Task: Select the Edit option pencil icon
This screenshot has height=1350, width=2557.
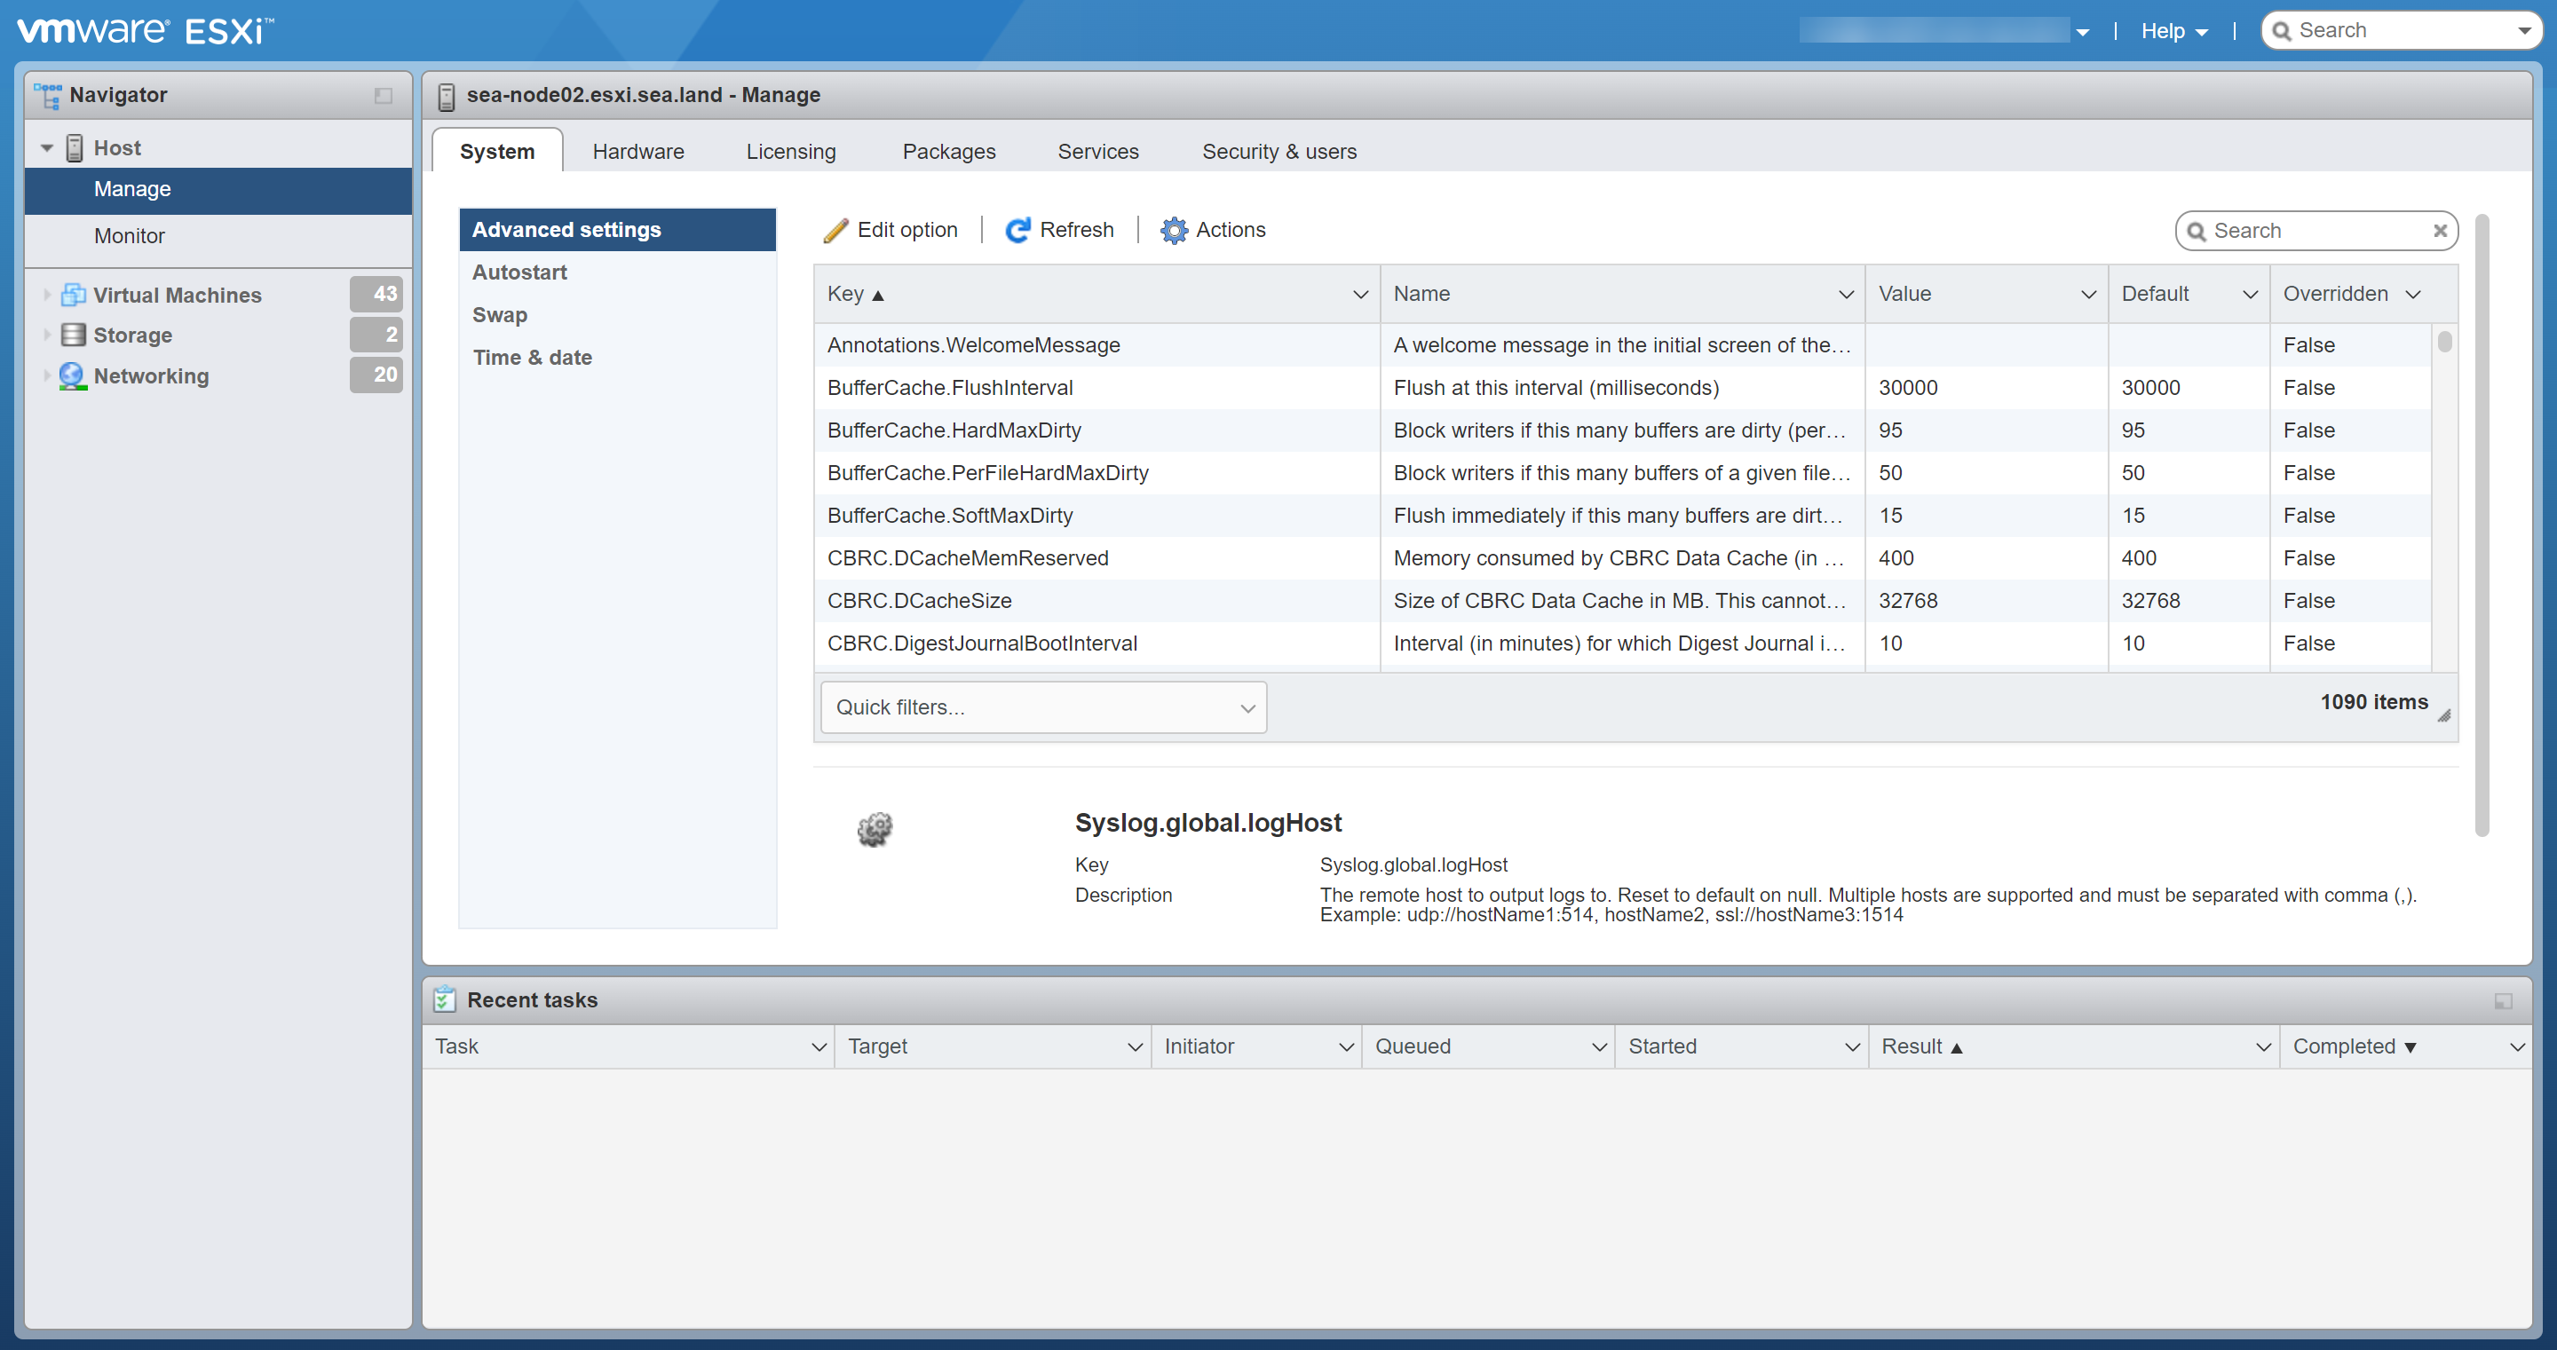Action: pos(836,229)
